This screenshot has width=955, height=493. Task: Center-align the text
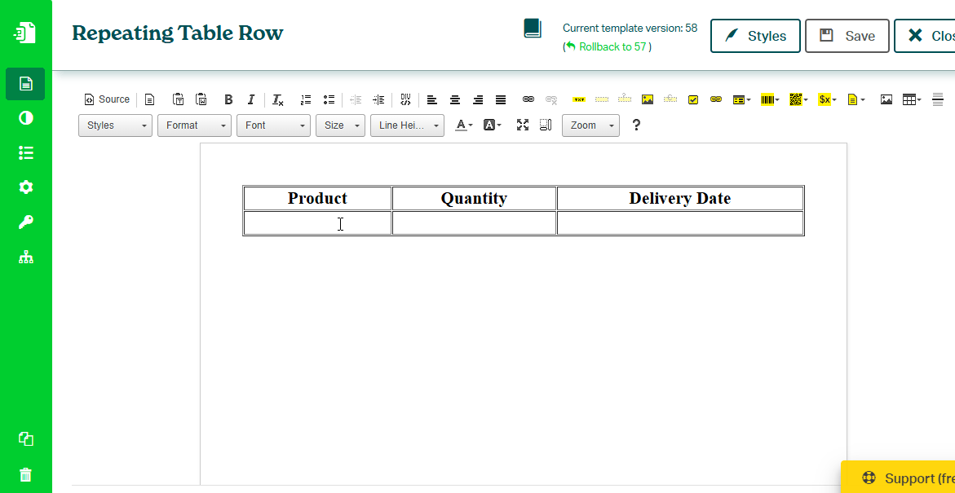455,99
